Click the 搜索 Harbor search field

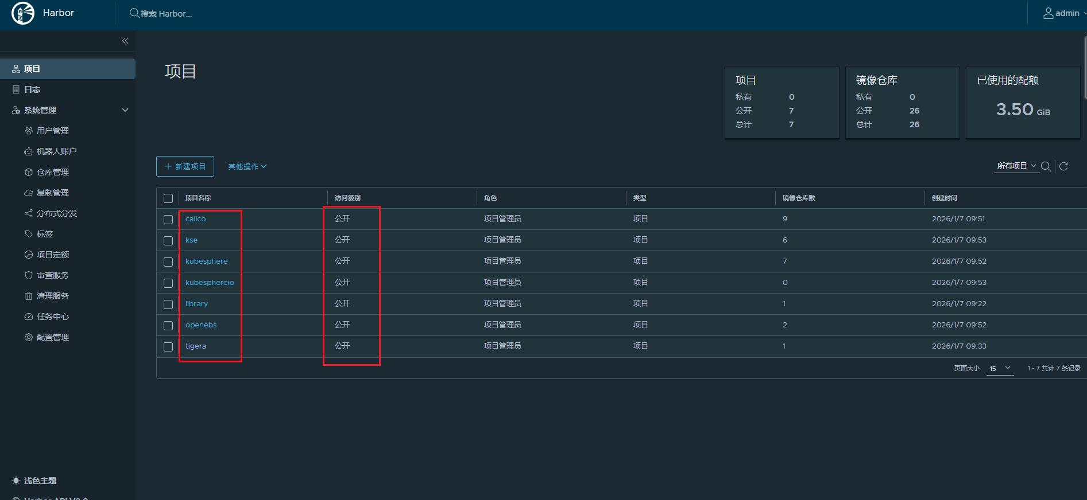167,13
